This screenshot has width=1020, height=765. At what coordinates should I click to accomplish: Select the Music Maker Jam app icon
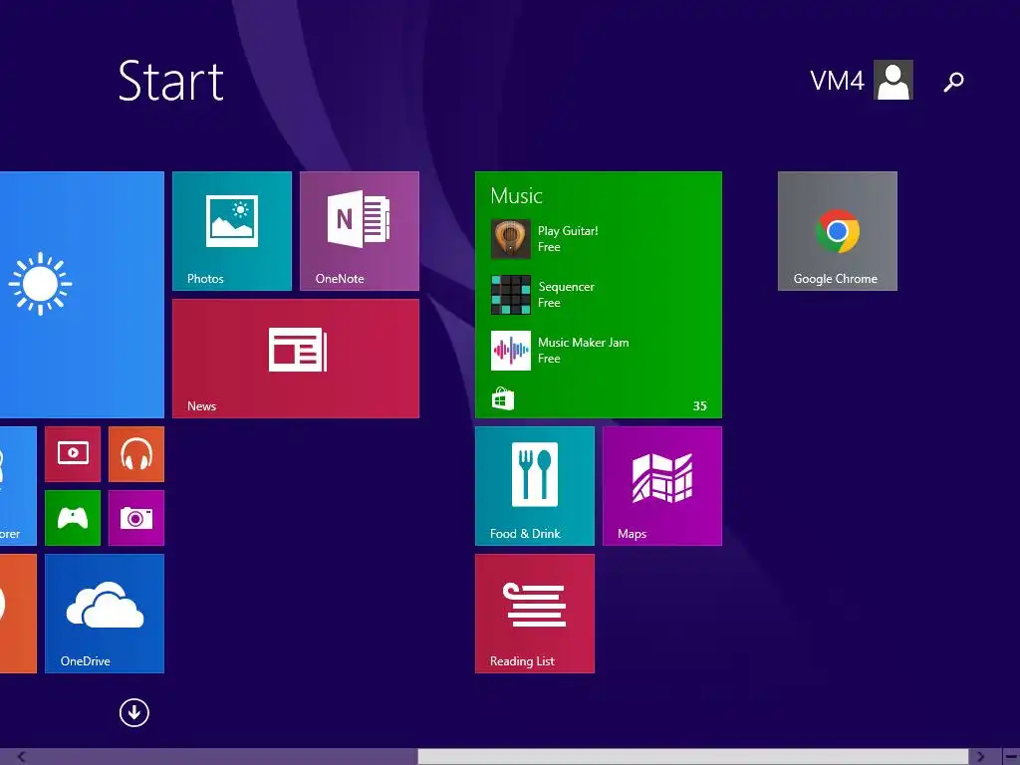click(511, 351)
